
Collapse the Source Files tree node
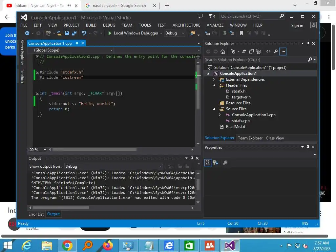point(214,109)
